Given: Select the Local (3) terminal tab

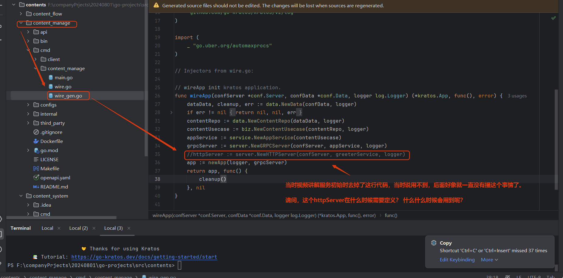Looking at the screenshot, I should coord(113,228).
